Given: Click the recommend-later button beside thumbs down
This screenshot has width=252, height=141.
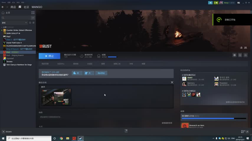Looking at the screenshot, I should [101, 73].
